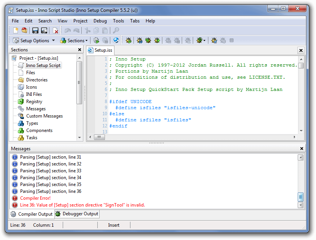Save the script using the floppy disk icon
Image resolution: width=316 pixels, height=240 pixels.
35,30
